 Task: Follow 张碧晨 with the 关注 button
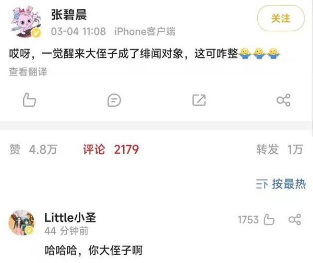pos(281,18)
